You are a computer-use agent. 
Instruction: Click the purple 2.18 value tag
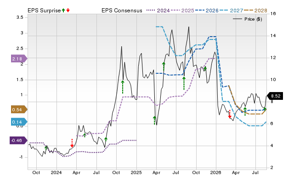point(19,59)
